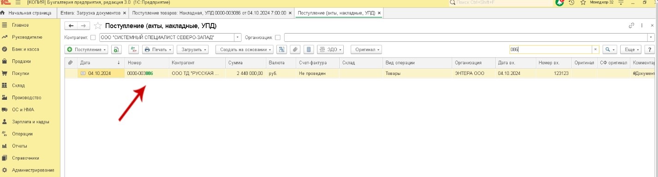The width and height of the screenshot is (658, 177).
Task: Open the Главное section in sidebar
Action: [x=20, y=25]
